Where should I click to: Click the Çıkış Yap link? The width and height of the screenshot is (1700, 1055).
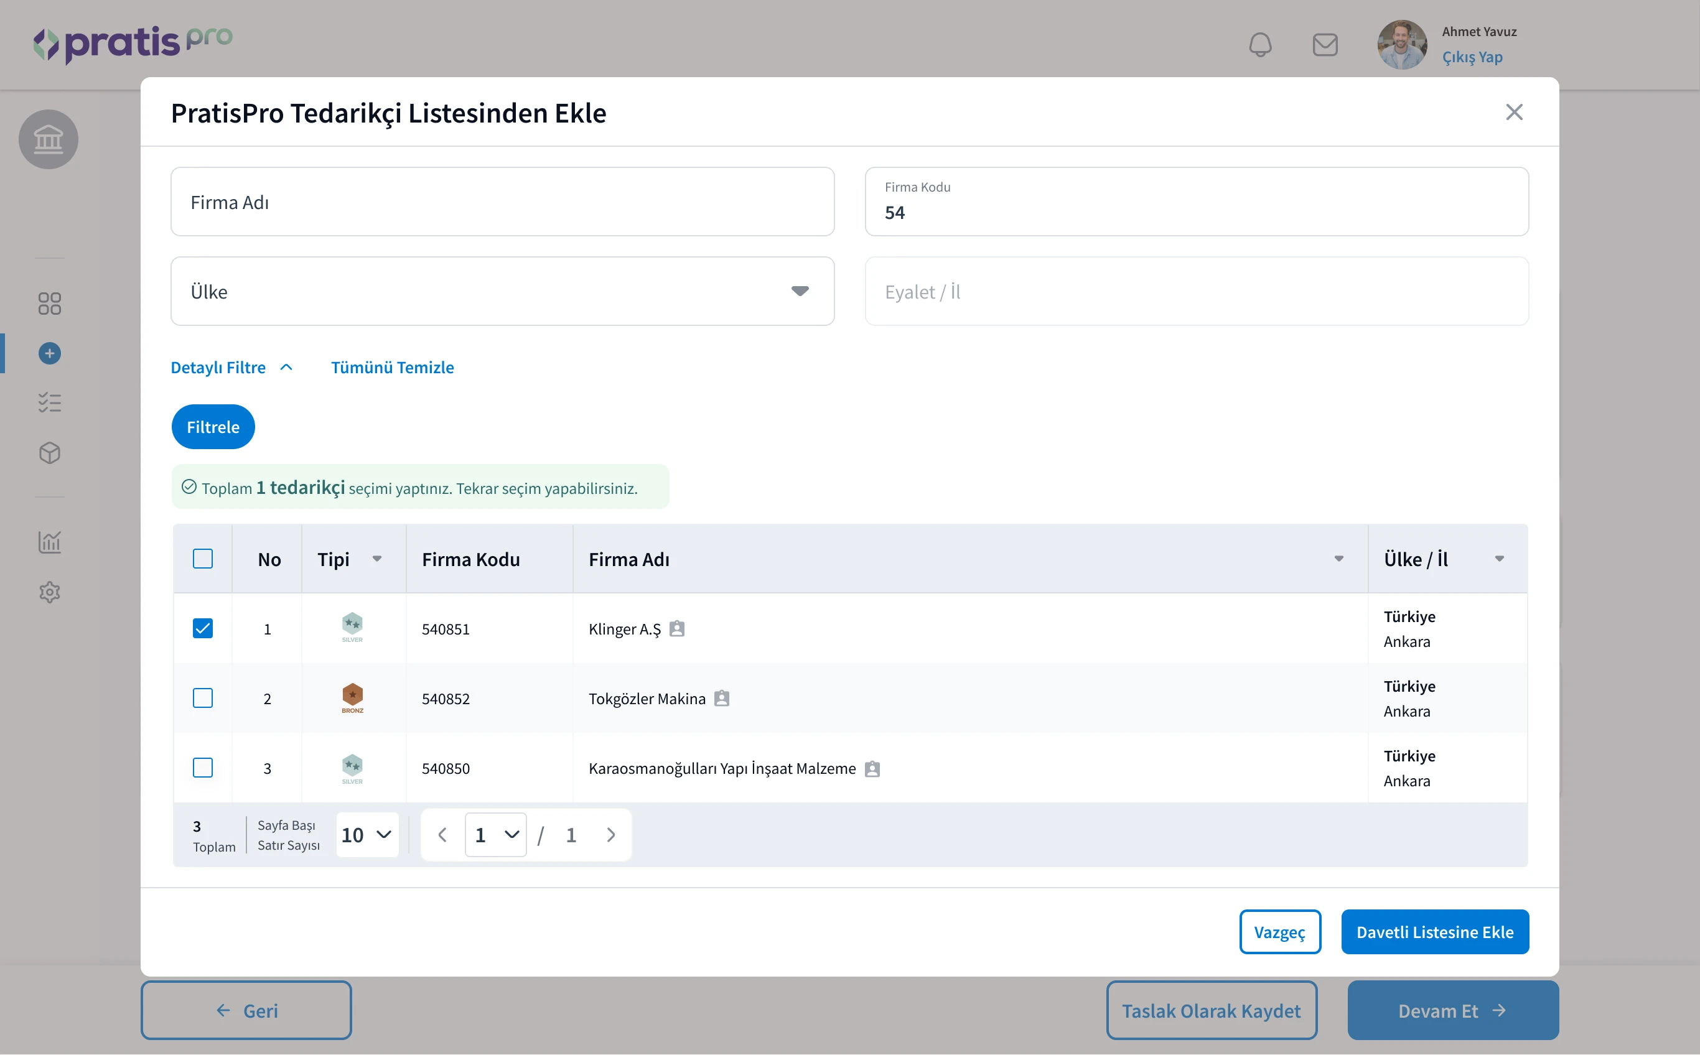1472,57
